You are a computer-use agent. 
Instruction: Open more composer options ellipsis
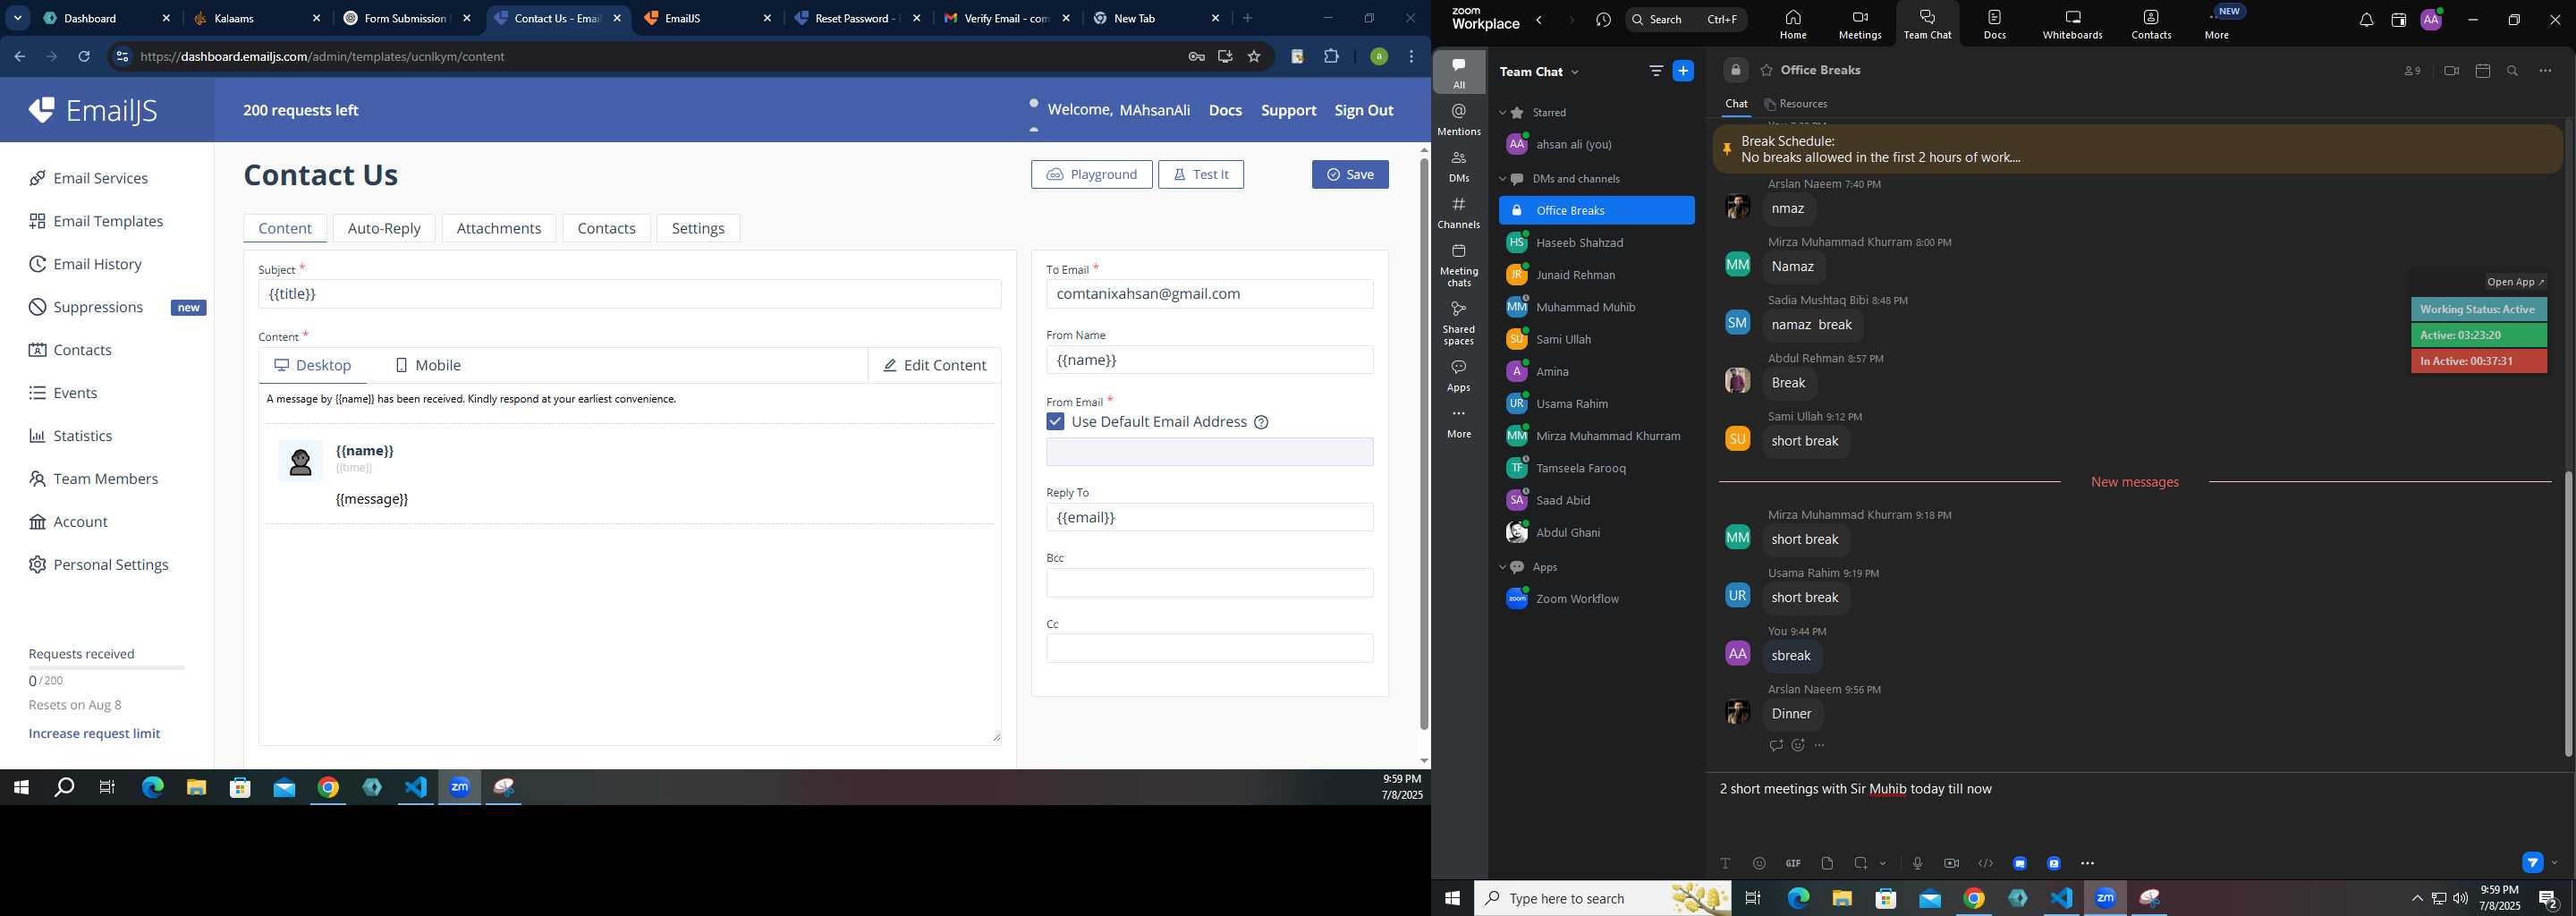coord(2087,863)
